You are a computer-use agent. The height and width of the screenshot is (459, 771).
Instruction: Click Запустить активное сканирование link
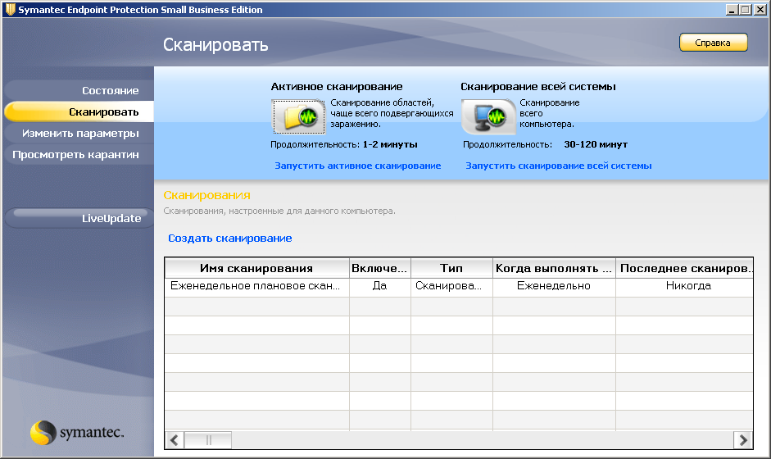tap(357, 166)
